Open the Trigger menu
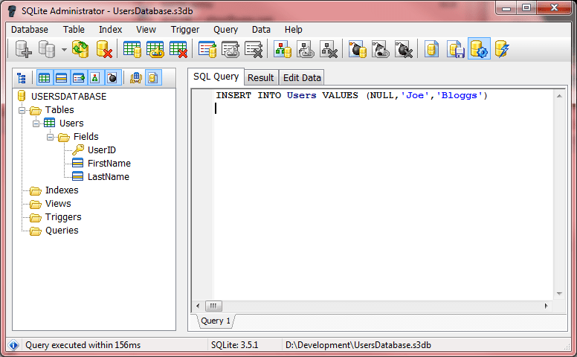 pyautogui.click(x=185, y=30)
